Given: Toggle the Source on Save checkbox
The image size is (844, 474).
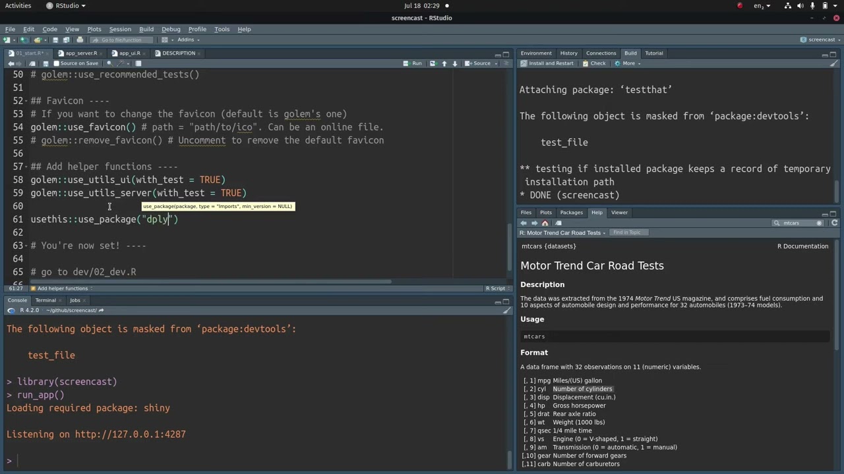Looking at the screenshot, I should pos(56,64).
